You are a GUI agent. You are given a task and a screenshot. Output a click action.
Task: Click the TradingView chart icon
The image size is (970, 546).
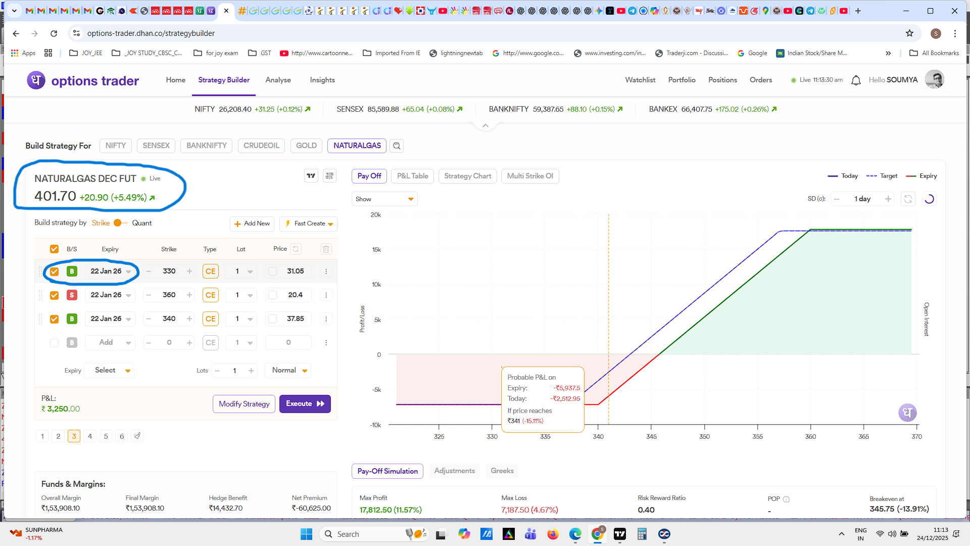click(311, 176)
